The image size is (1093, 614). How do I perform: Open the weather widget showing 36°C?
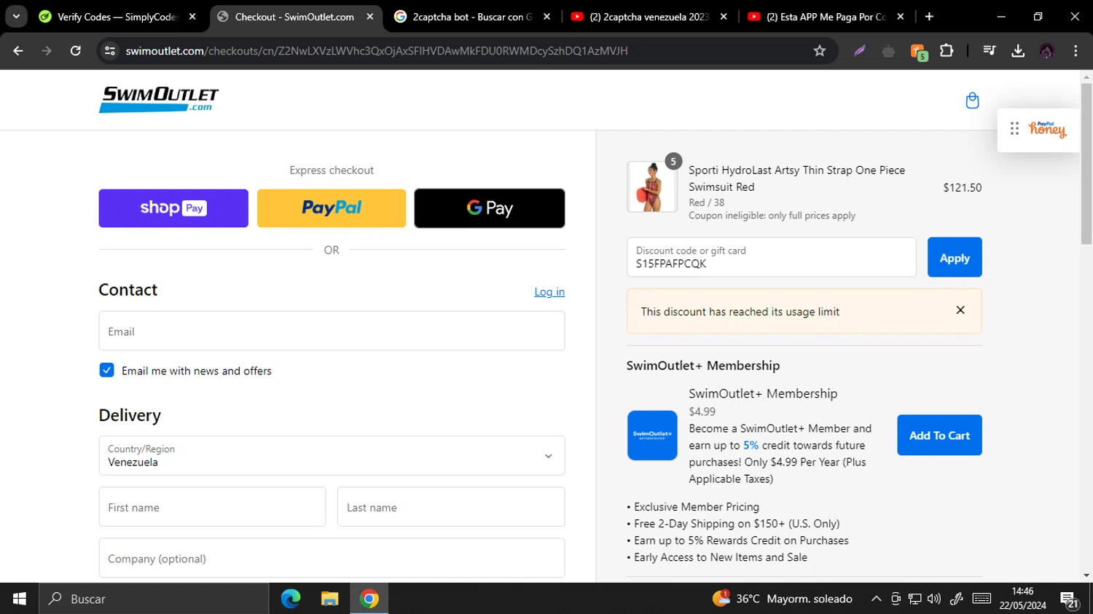pyautogui.click(x=783, y=599)
